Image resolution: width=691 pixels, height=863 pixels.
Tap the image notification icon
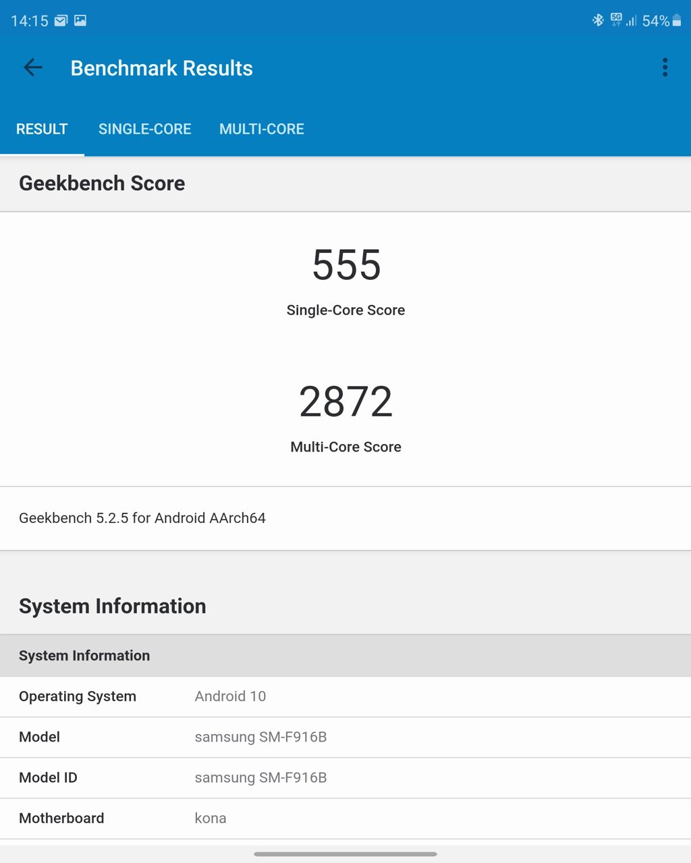click(x=80, y=20)
